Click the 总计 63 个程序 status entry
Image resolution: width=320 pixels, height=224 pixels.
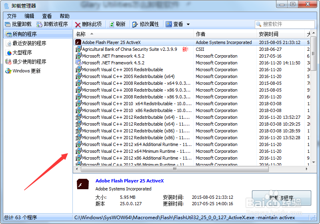(20, 218)
